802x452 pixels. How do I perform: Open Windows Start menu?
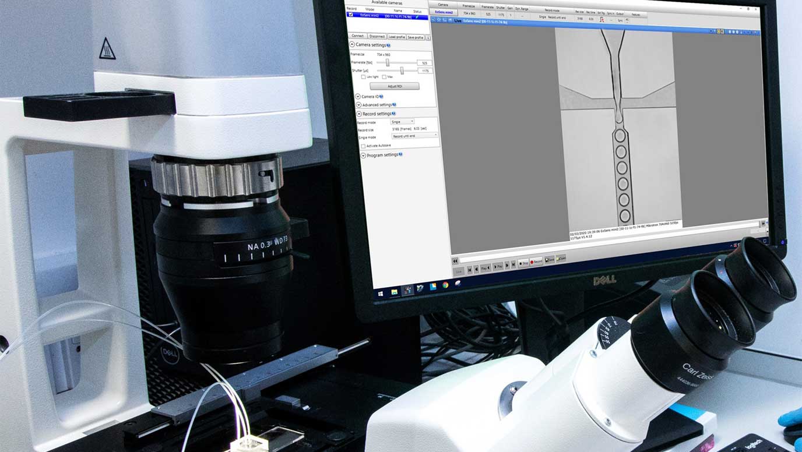(381, 294)
